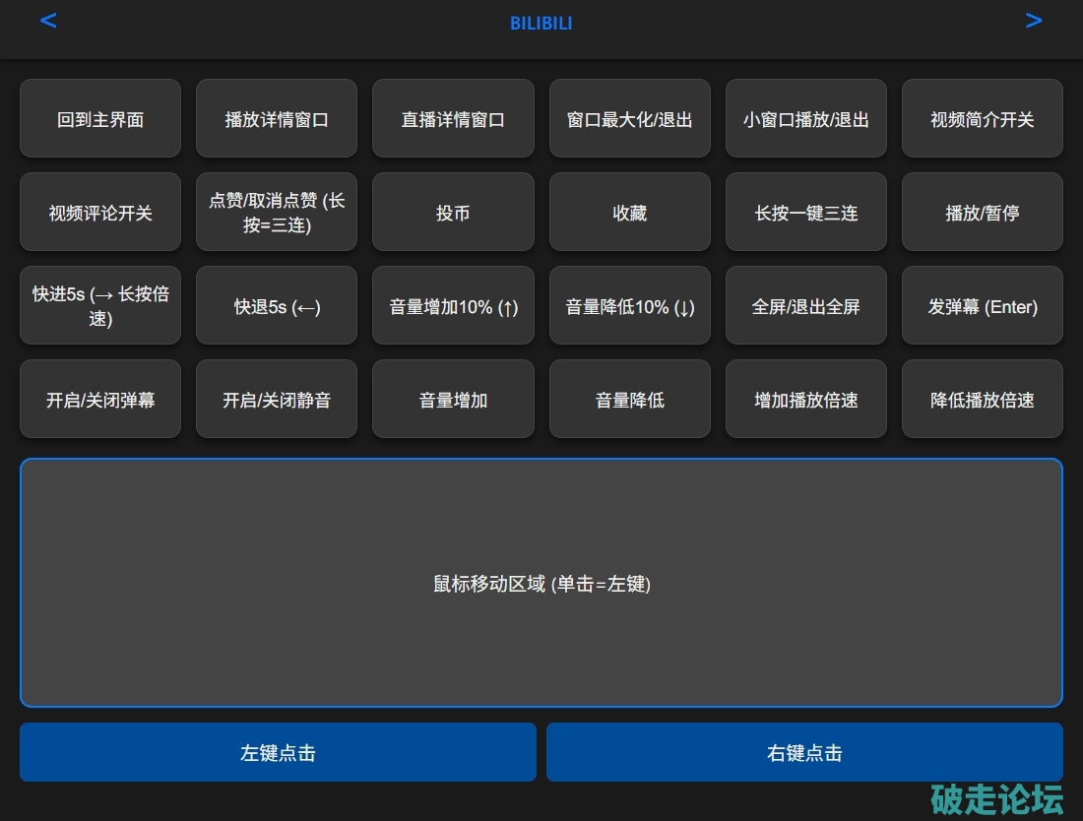Open the 播放详情窗口 button
Viewport: 1083px width, 821px height.
click(x=277, y=119)
